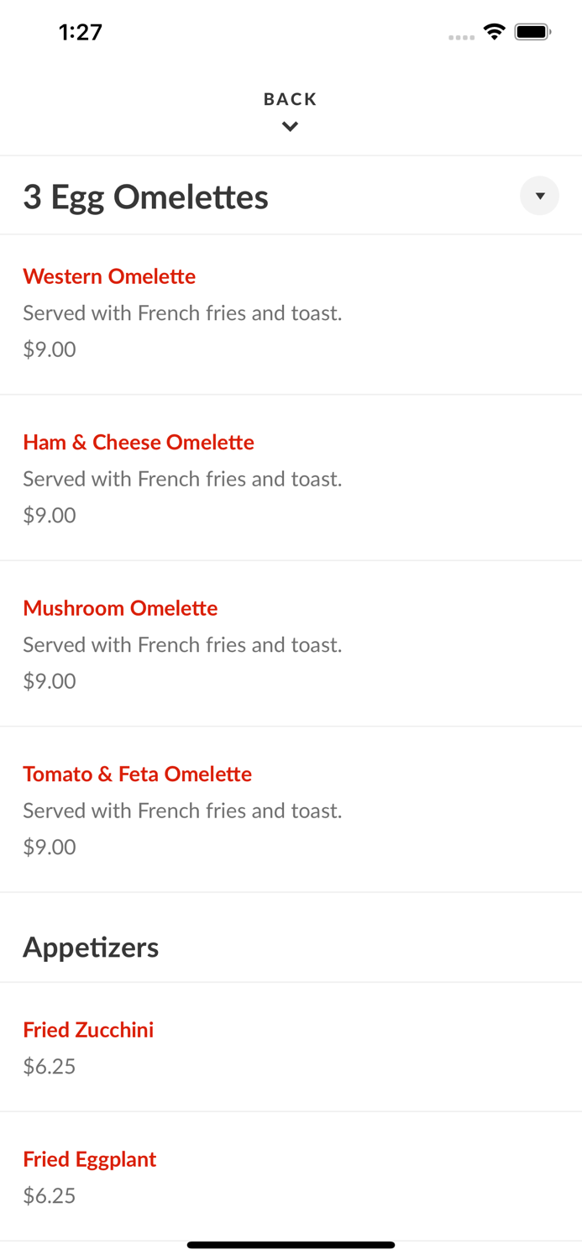Open the Mushroom Omelette listing
Image resolution: width=582 pixels, height=1260 pixels.
(120, 607)
